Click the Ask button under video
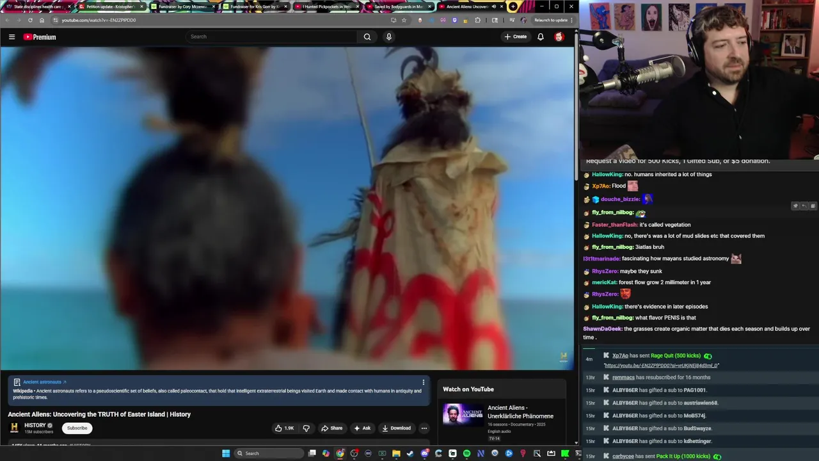819x461 pixels. point(362,428)
